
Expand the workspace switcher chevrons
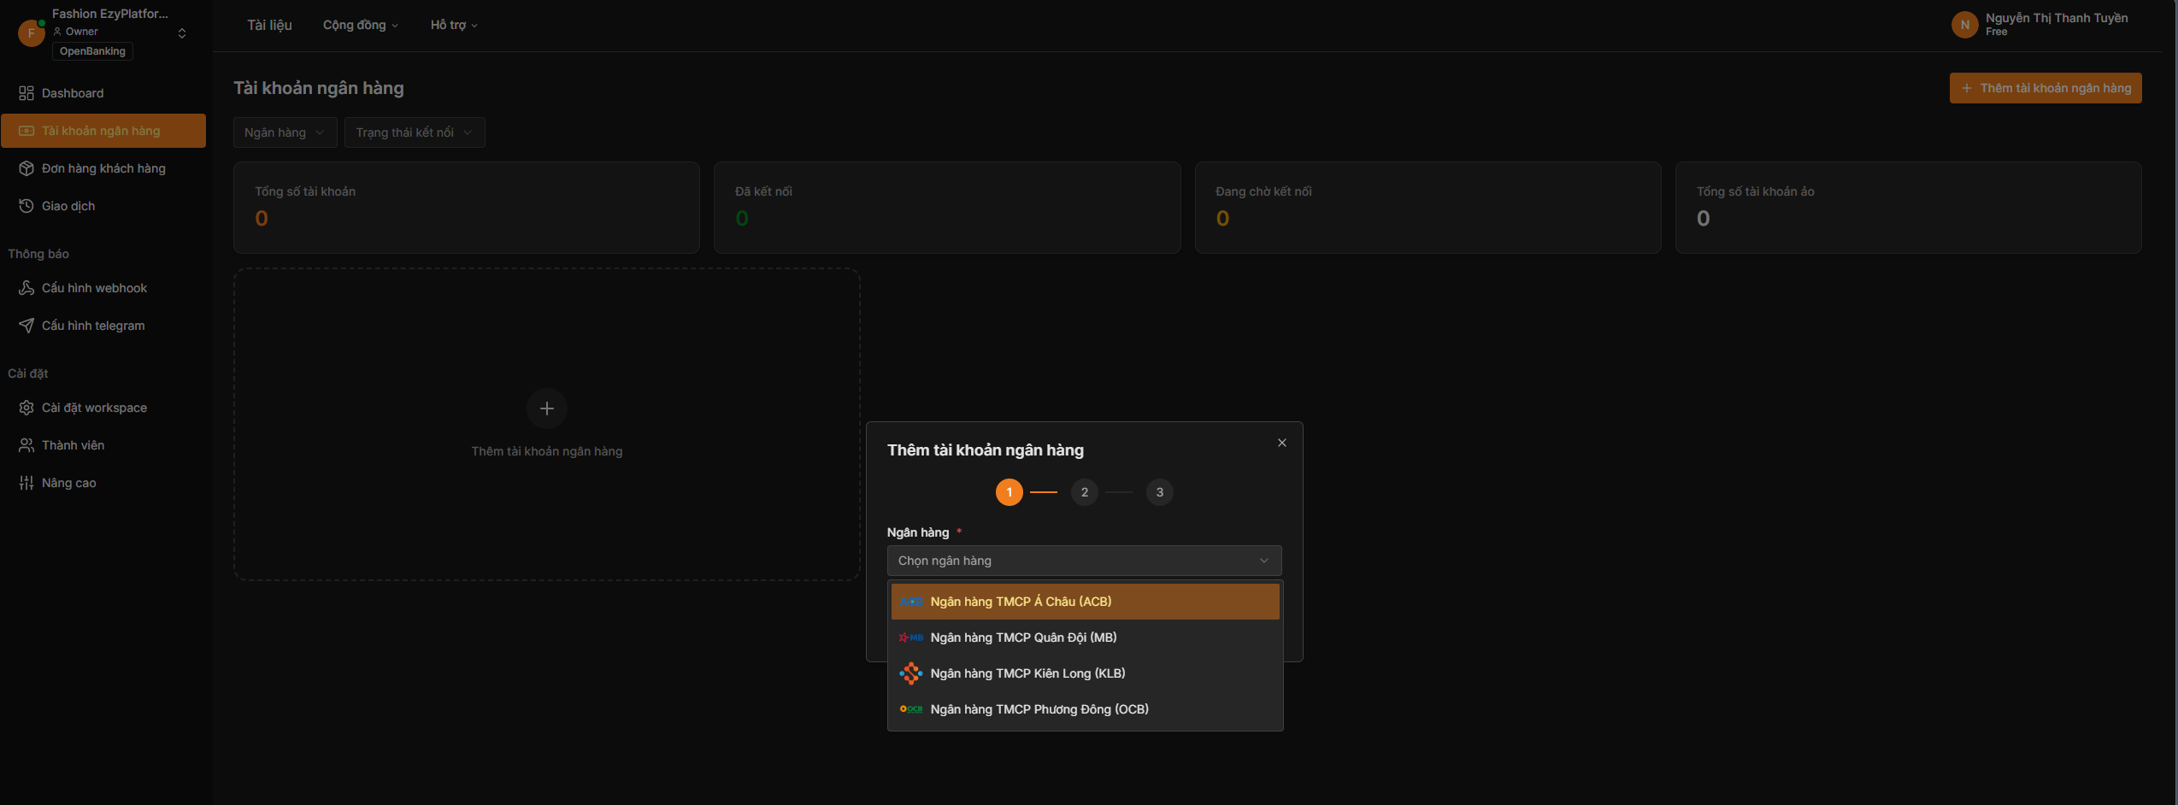(182, 33)
